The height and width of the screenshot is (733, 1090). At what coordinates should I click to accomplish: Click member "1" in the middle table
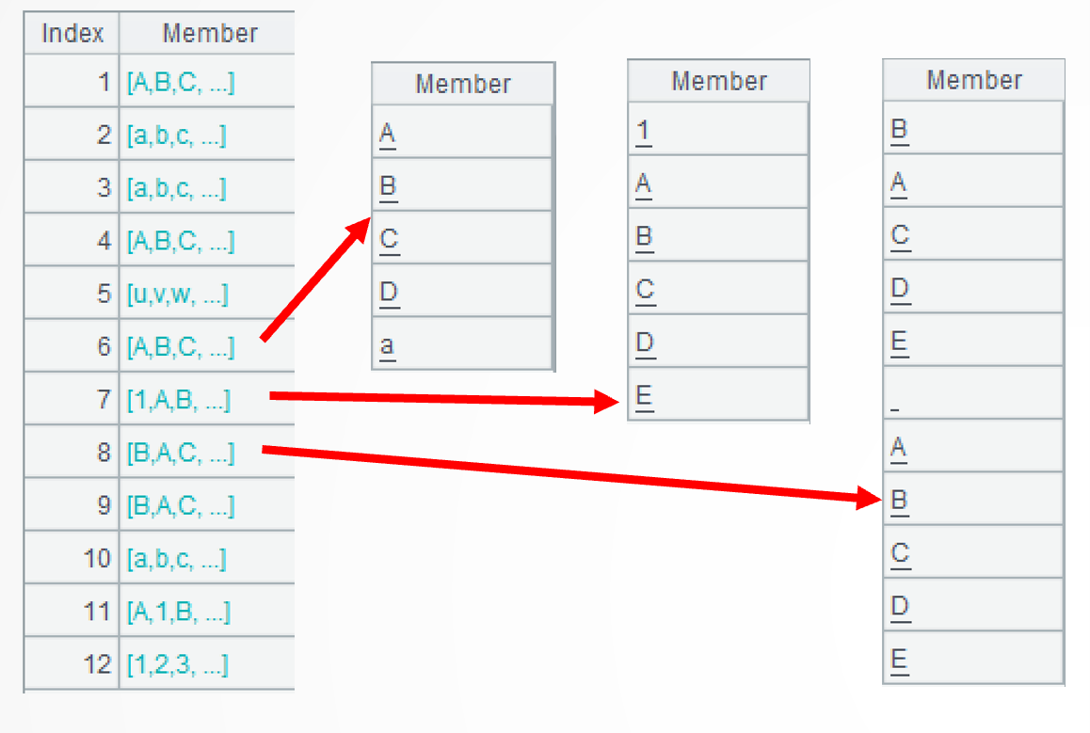643,130
